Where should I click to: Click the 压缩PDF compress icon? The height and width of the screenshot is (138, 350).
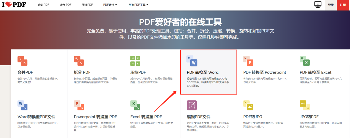pyautogui.click(x=135, y=61)
